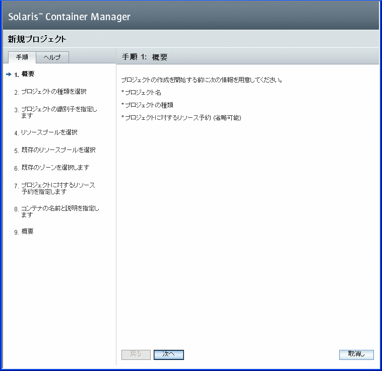Click the 手順 1: 概要 heading
Image resolution: width=382 pixels, height=371 pixels.
click(145, 57)
